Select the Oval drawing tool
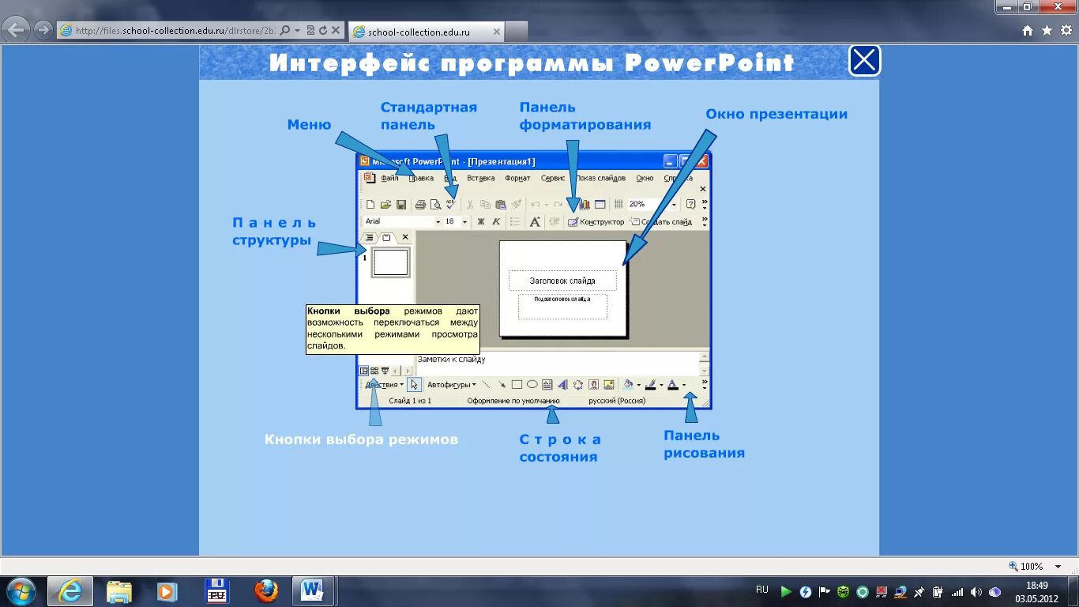 [532, 385]
